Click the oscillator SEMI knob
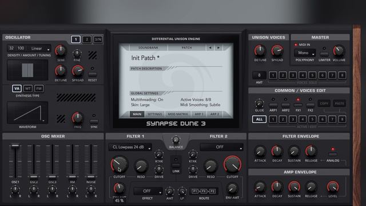366x206 pixels. pyautogui.click(x=61, y=51)
